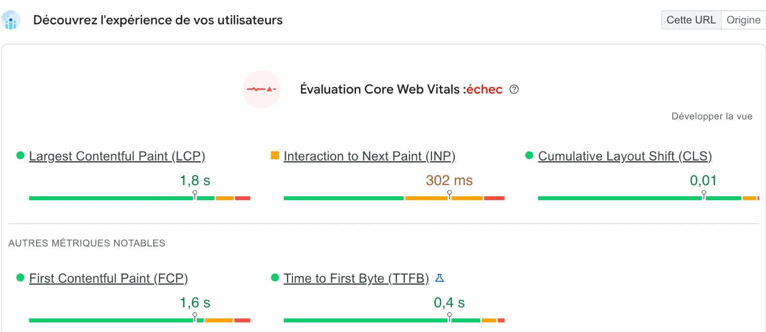Expand view with Développer la vue

712,116
